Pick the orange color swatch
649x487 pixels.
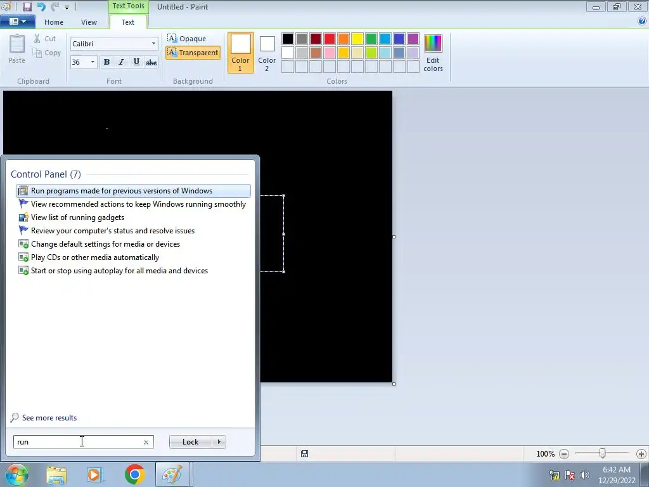[344, 39]
